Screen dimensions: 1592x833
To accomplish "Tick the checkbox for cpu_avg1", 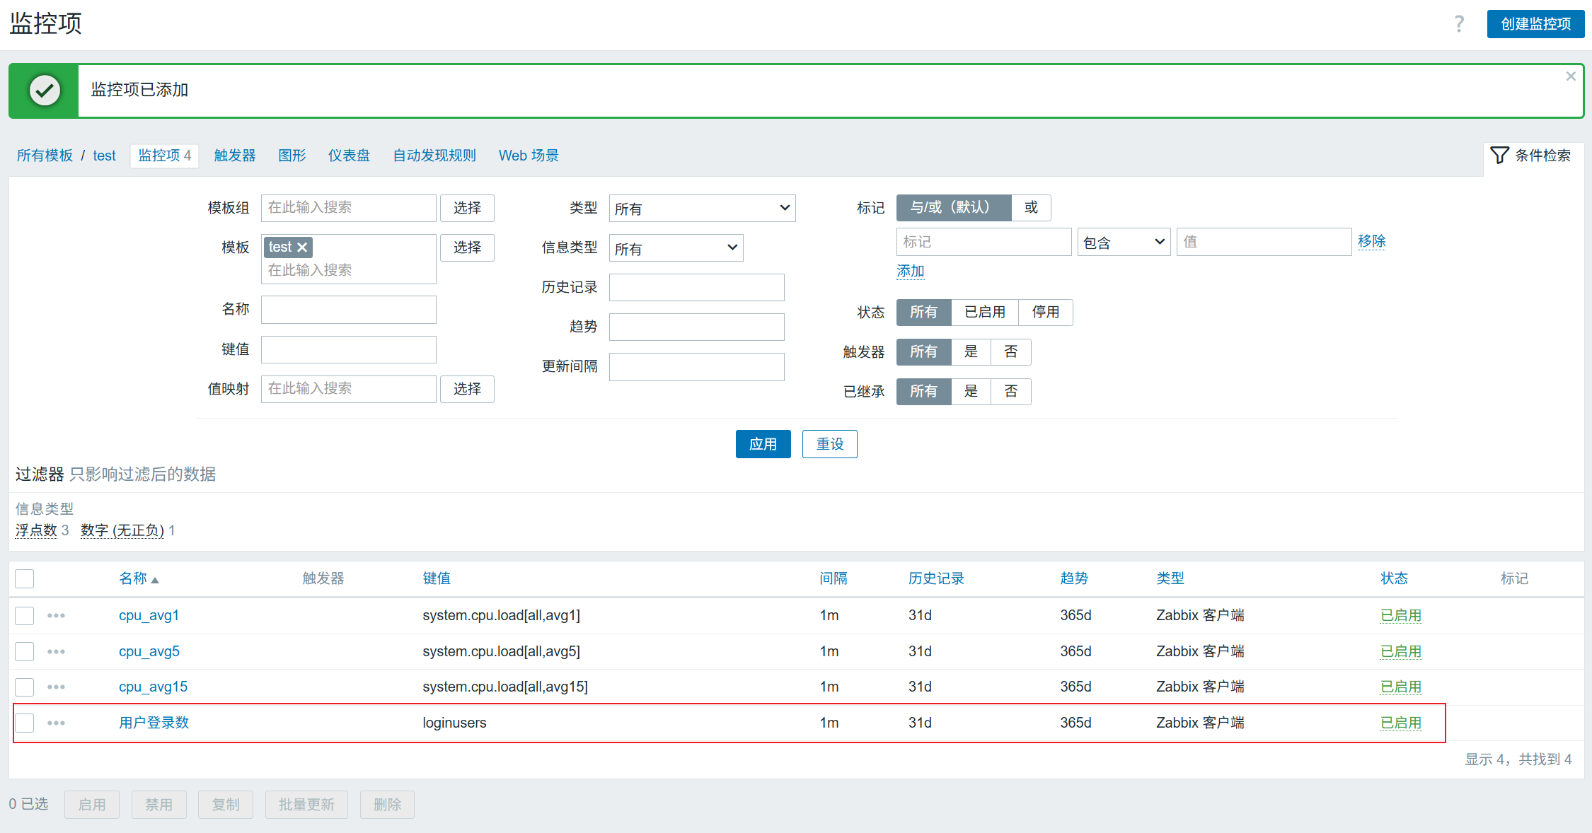I will (x=25, y=616).
